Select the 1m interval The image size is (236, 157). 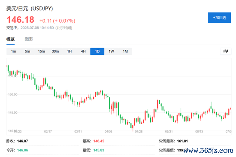point(13,51)
